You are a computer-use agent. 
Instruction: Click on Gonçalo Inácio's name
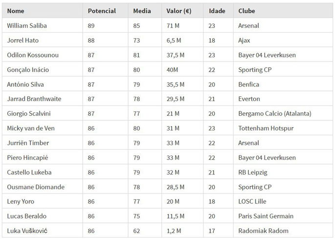tap(28, 69)
